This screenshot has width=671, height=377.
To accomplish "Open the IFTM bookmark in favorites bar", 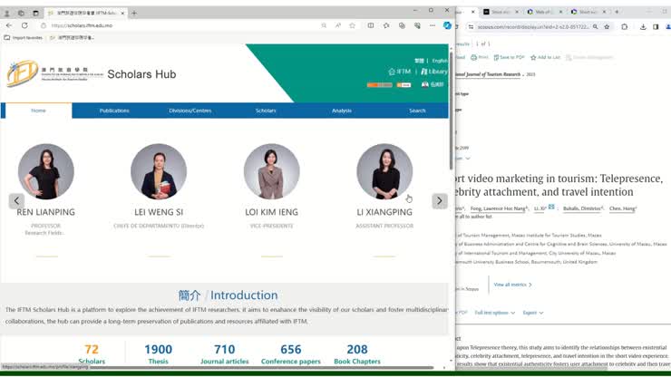I will click(x=72, y=38).
